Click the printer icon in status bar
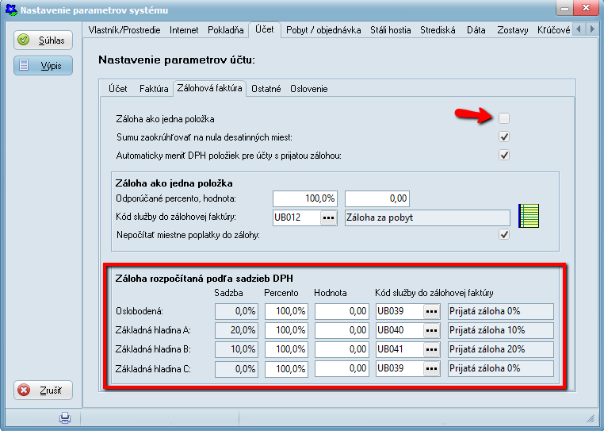Screen dimensions: 604x431 point(65,418)
